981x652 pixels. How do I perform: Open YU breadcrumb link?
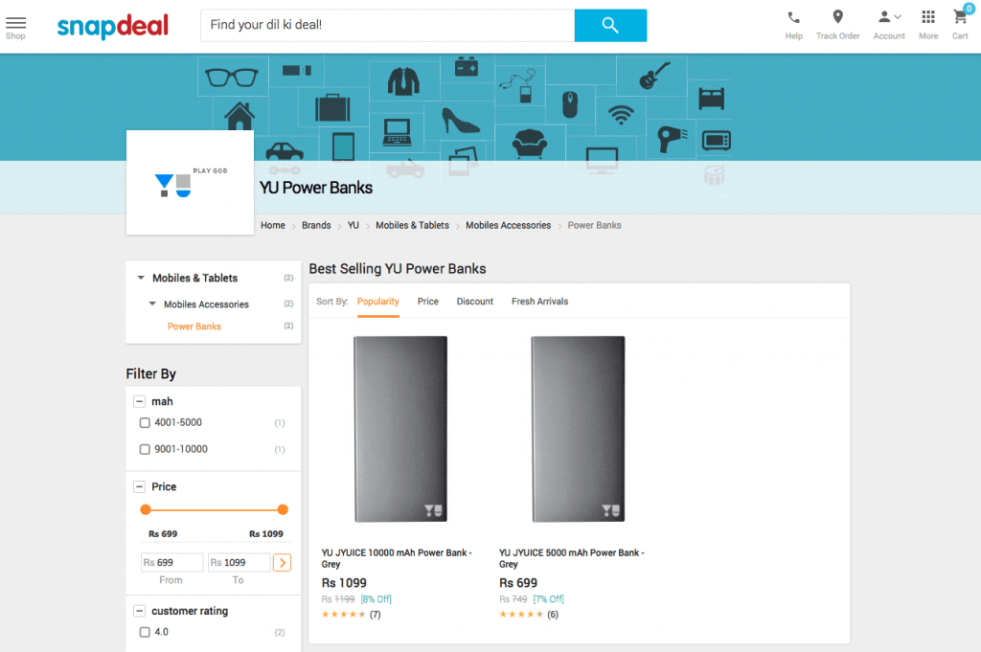354,225
